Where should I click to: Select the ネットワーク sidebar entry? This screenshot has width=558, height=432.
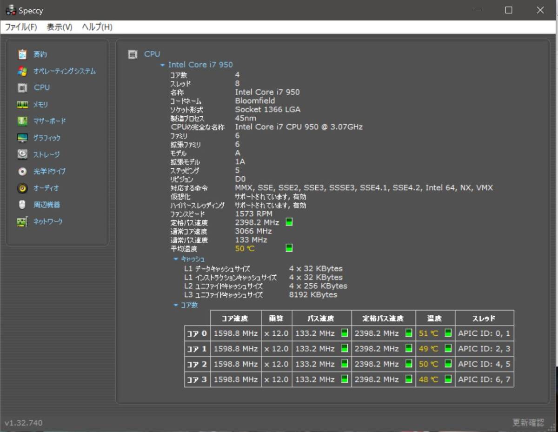[x=47, y=222]
